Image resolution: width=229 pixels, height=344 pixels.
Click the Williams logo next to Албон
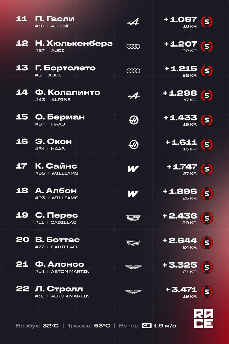(133, 194)
